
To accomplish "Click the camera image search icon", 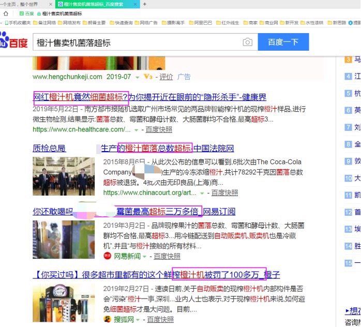I will (x=248, y=42).
